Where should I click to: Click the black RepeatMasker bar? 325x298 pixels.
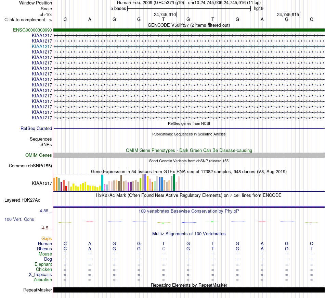(189, 290)
